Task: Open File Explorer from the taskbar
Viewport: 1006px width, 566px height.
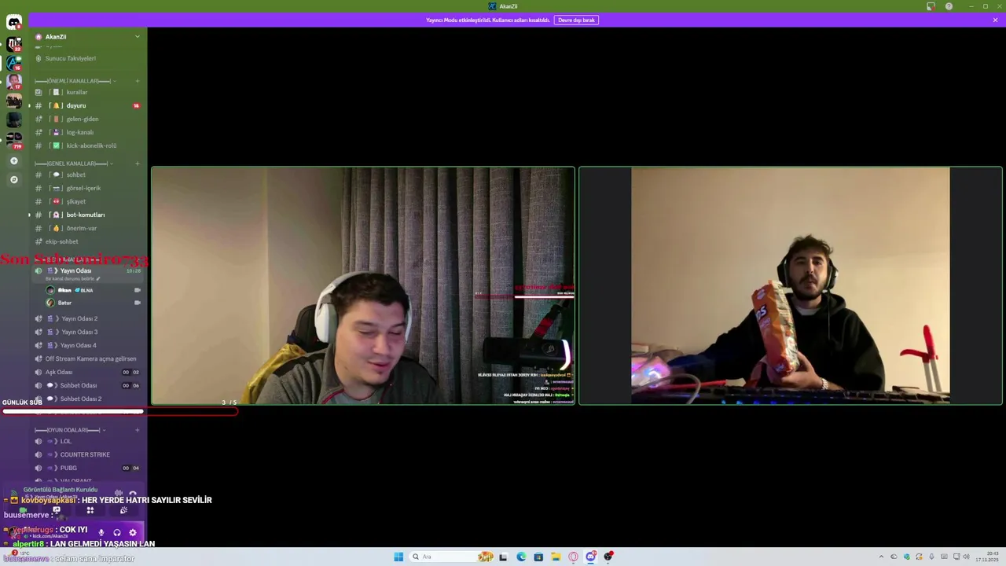Action: [x=556, y=557]
